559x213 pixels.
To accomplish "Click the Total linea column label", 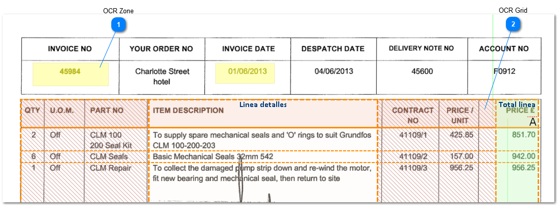I will (x=517, y=104).
